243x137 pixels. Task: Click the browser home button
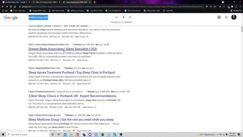click(x=15, y=7)
